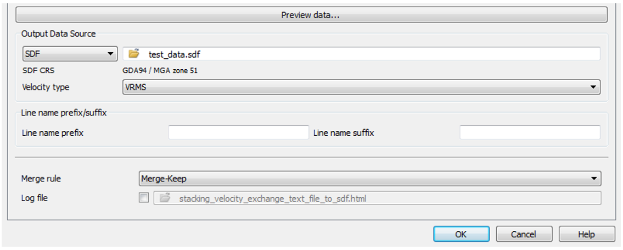This screenshot has width=623, height=250.
Task: Click into the Line name prefix field
Action: tap(239, 132)
